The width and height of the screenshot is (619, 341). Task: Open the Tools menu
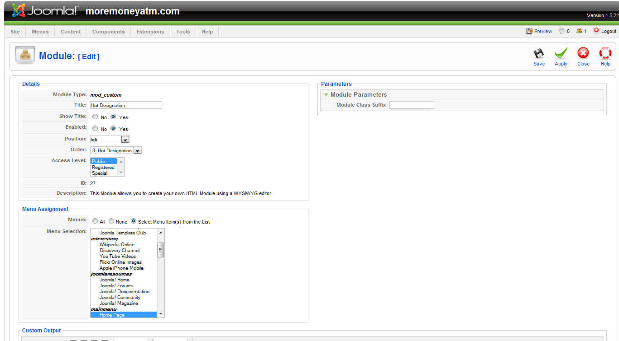point(183,32)
